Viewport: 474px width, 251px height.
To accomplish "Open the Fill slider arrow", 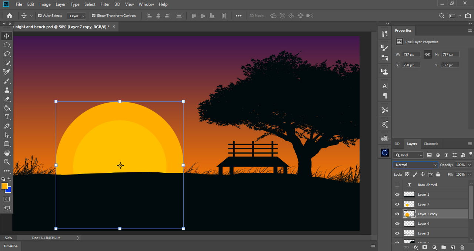I will pyautogui.click(x=470, y=174).
